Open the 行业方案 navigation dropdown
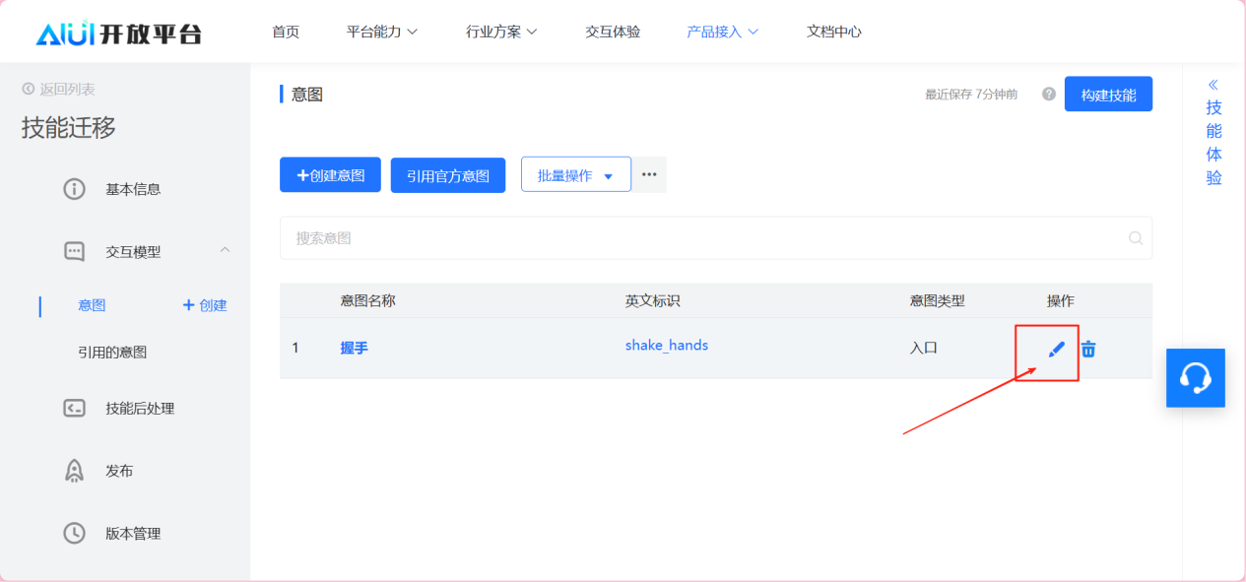The width and height of the screenshot is (1246, 582). click(x=501, y=32)
